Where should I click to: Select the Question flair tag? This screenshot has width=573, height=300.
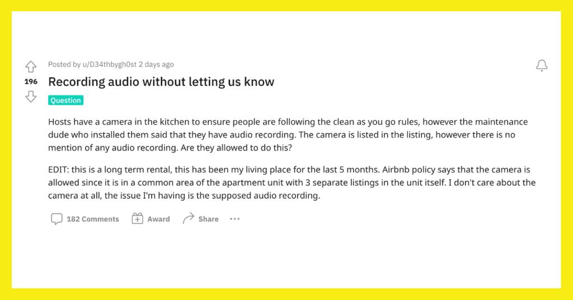point(65,100)
